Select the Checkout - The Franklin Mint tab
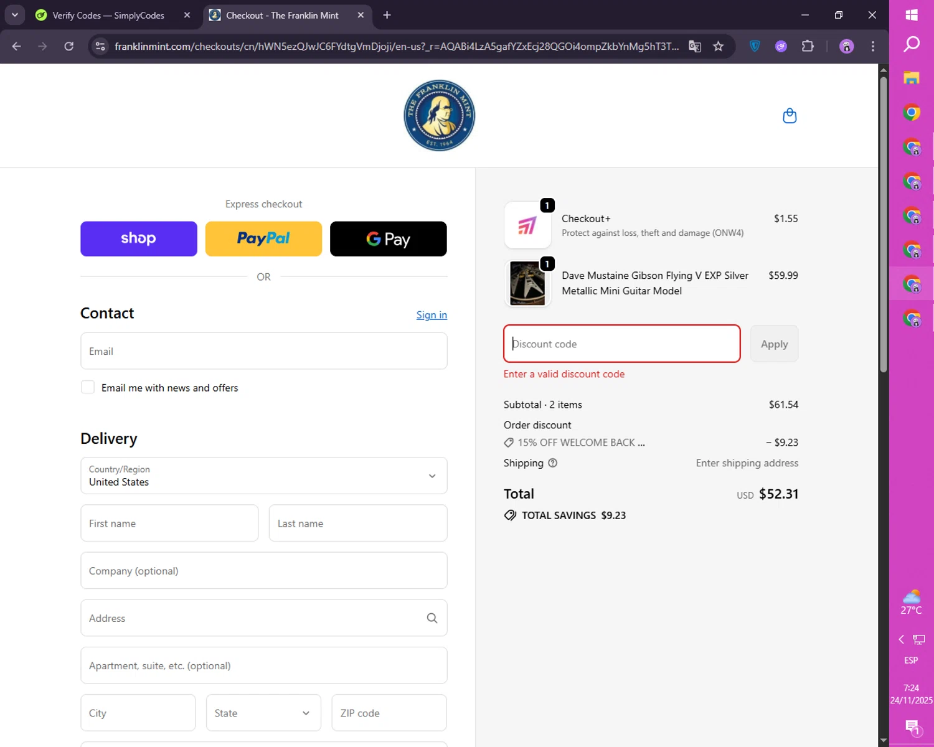934x747 pixels. [x=282, y=15]
